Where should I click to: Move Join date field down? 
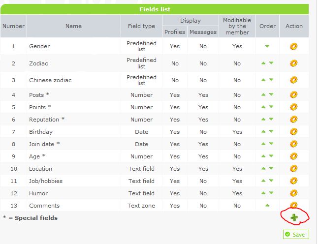pos(271,144)
